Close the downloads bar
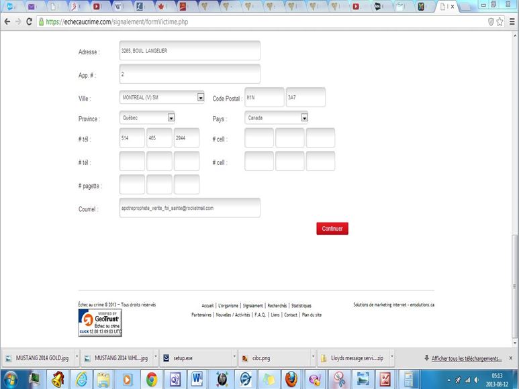519x389 pixels. coord(510,358)
